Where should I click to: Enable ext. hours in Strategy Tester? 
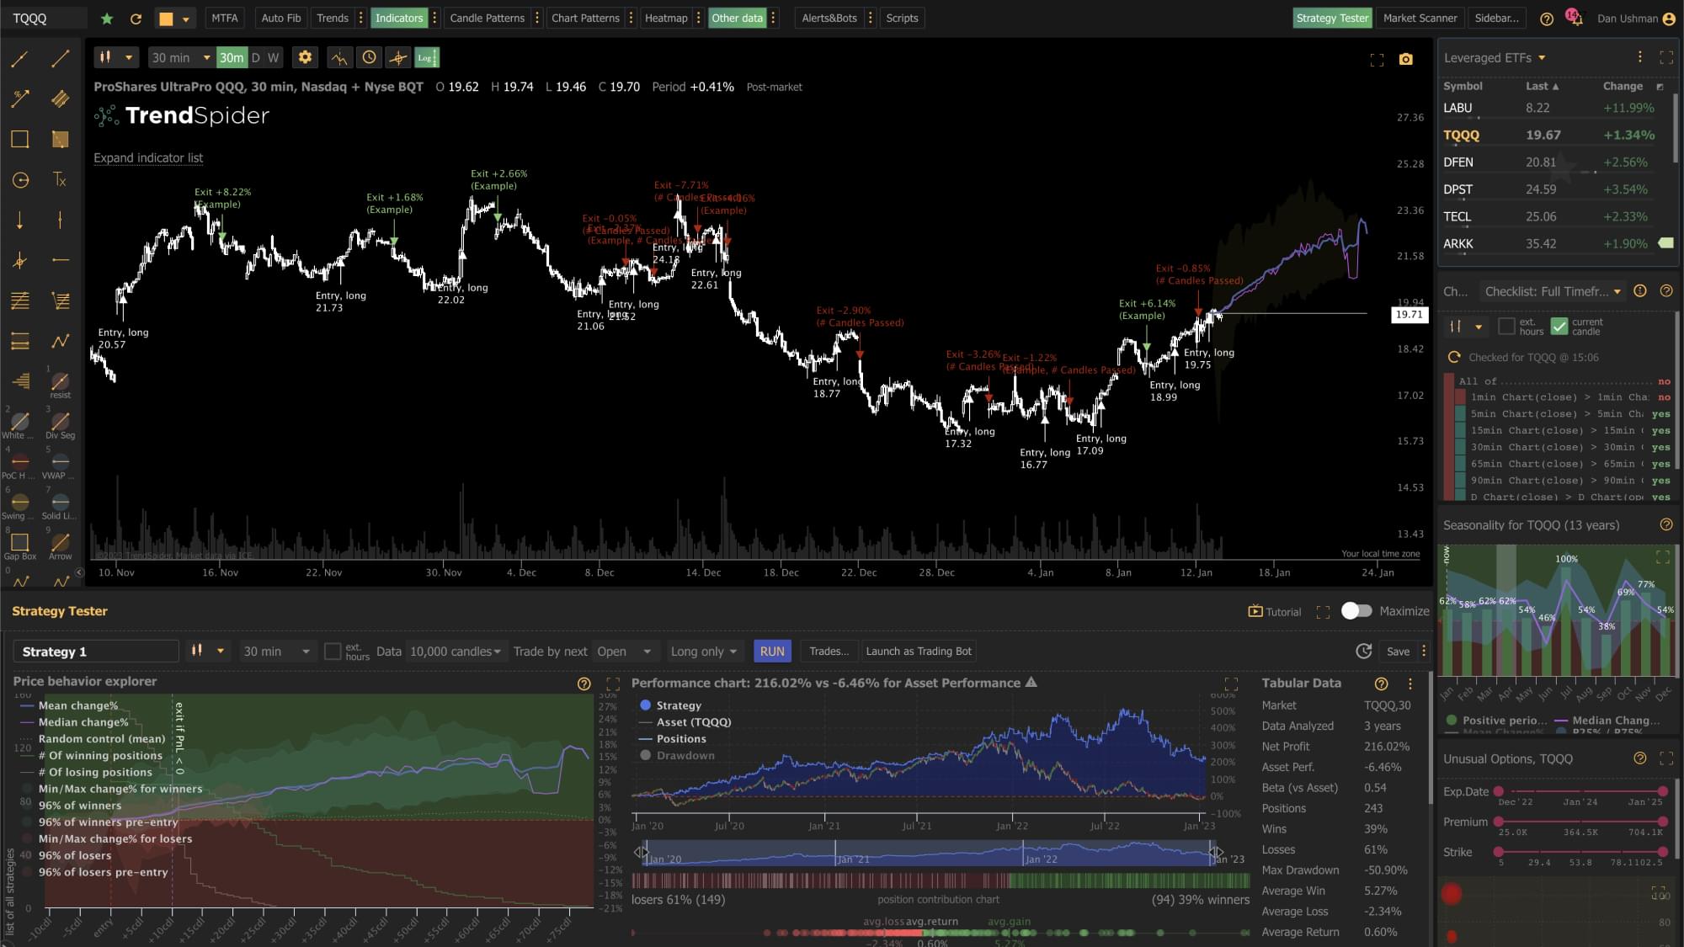click(x=333, y=651)
